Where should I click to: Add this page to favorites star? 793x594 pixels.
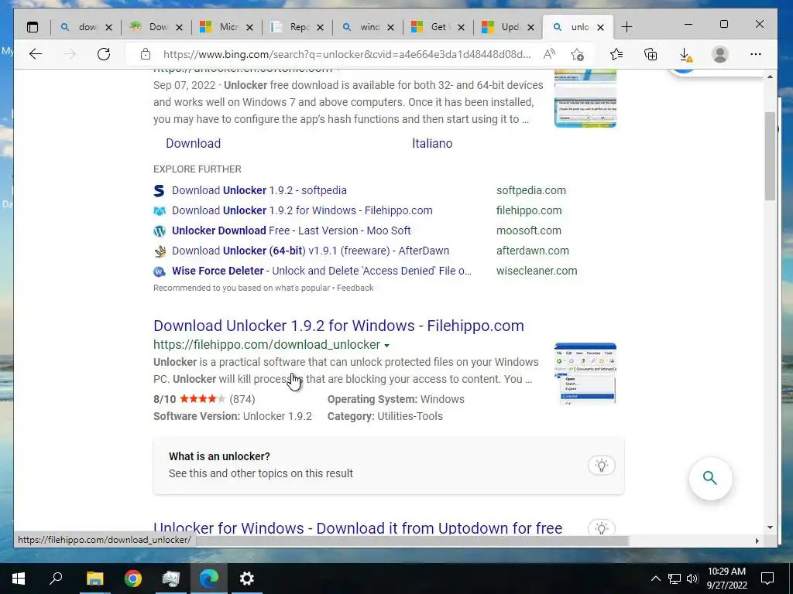[577, 54]
